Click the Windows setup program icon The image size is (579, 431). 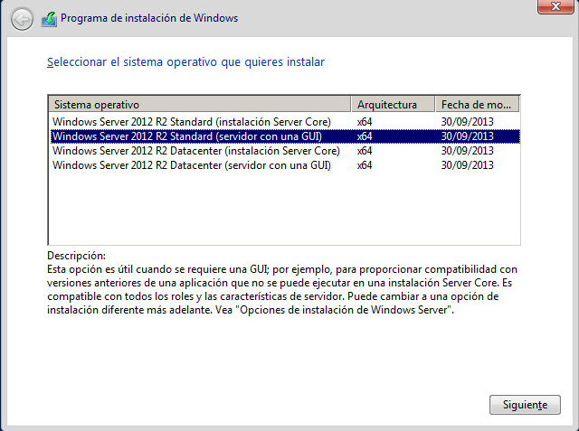49,19
